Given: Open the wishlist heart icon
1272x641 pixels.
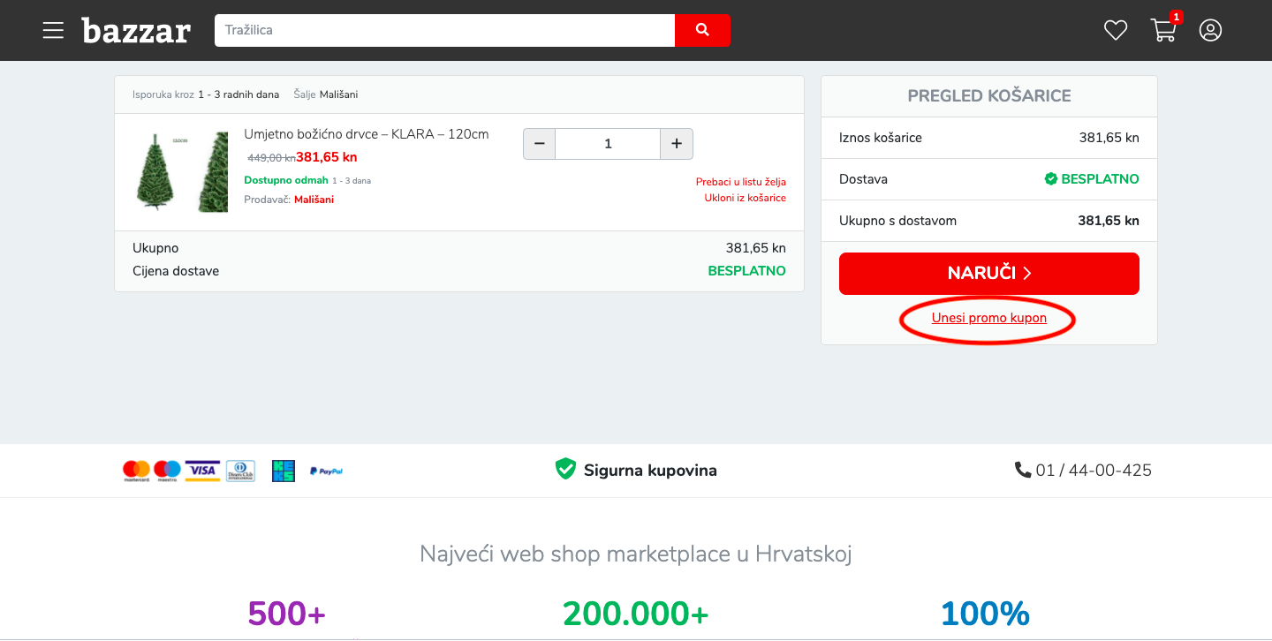Looking at the screenshot, I should [x=1116, y=30].
